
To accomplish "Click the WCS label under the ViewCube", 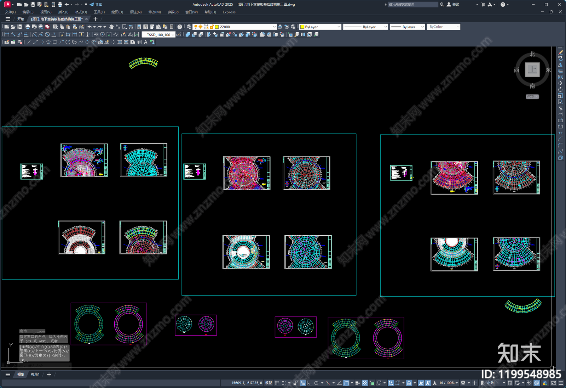I will (x=532, y=96).
